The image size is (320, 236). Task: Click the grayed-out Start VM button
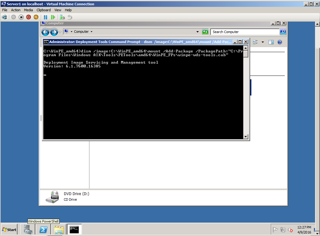pos(13,17)
